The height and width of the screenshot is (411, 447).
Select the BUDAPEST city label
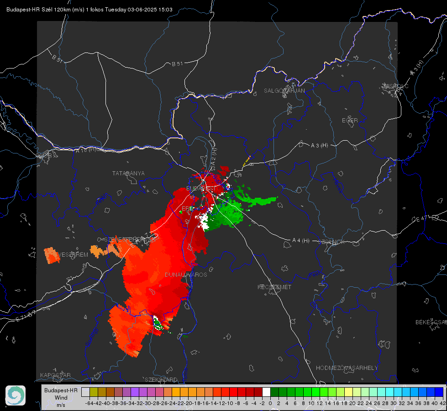pos(201,189)
